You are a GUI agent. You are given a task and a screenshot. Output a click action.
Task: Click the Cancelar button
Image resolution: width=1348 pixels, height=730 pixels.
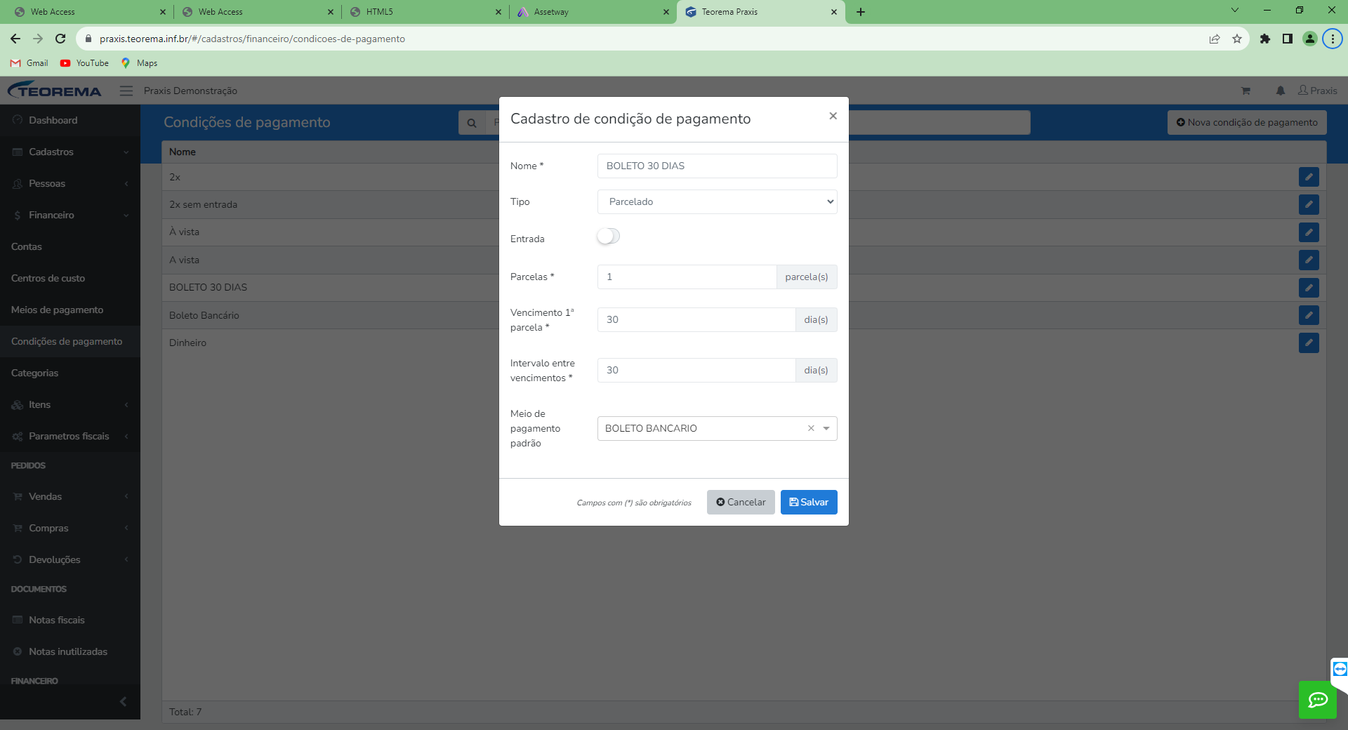coord(741,502)
